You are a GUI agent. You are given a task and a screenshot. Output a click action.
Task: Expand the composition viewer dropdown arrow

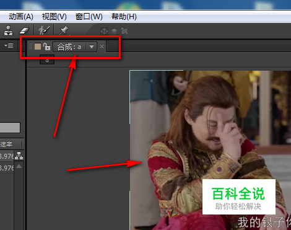point(92,46)
